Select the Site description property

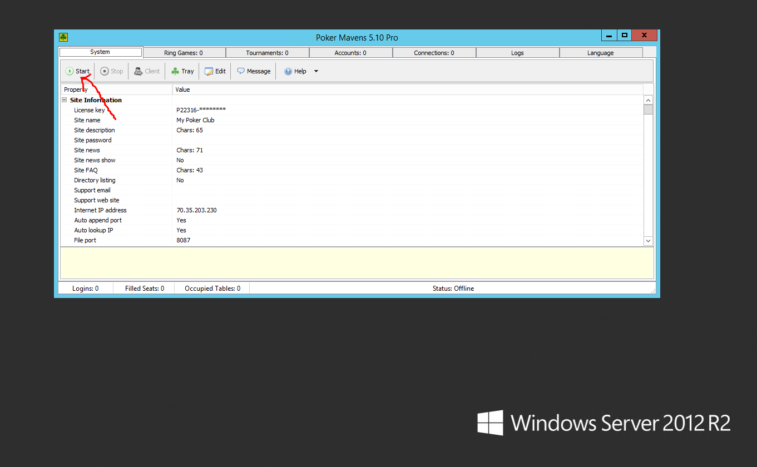point(95,130)
